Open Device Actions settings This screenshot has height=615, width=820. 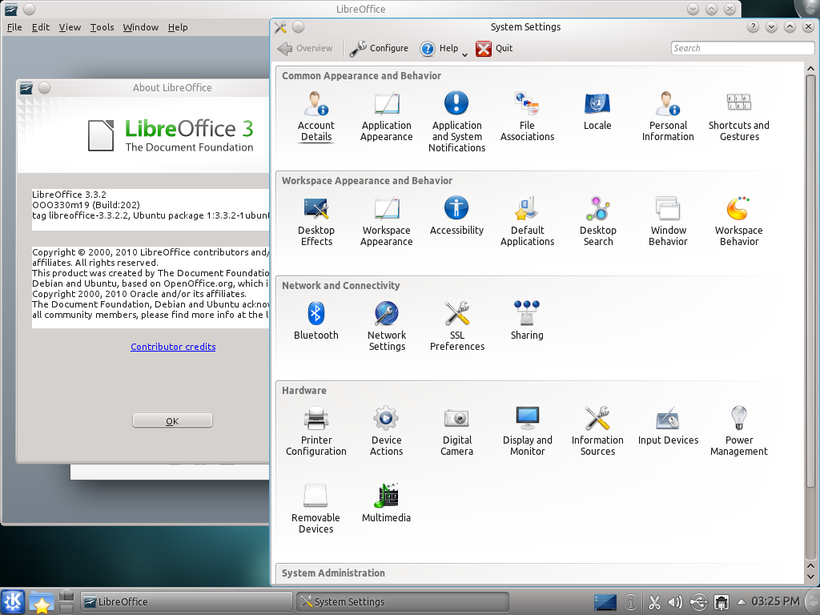[387, 431]
